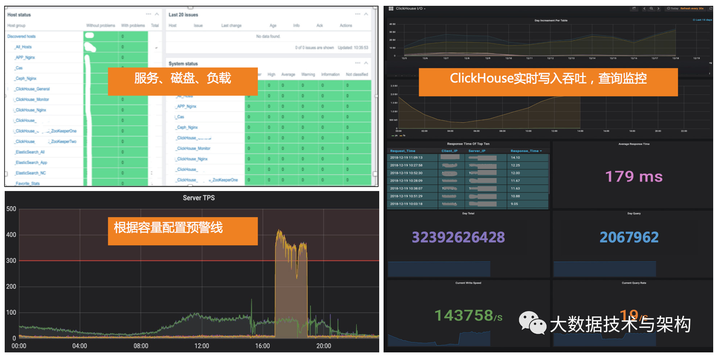
Task: Open the Grafana dashboards grid icon
Action: click(391, 8)
